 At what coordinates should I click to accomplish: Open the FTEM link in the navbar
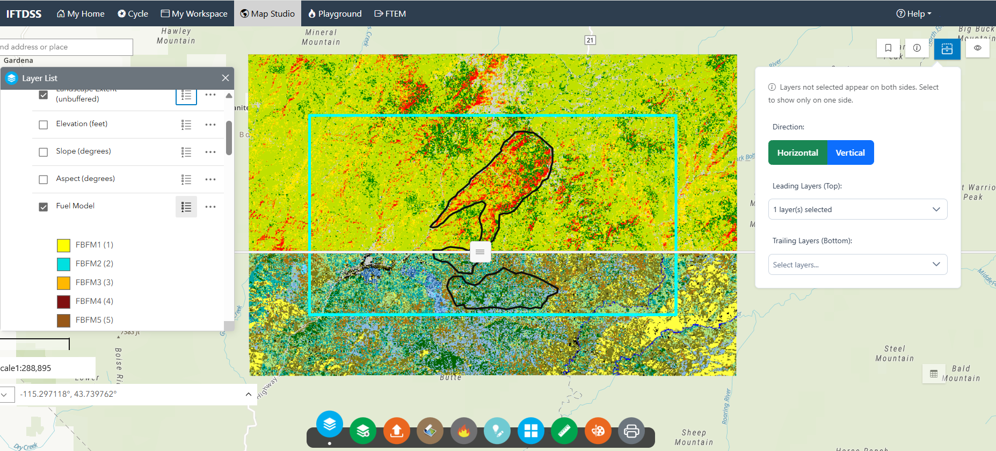coord(390,13)
